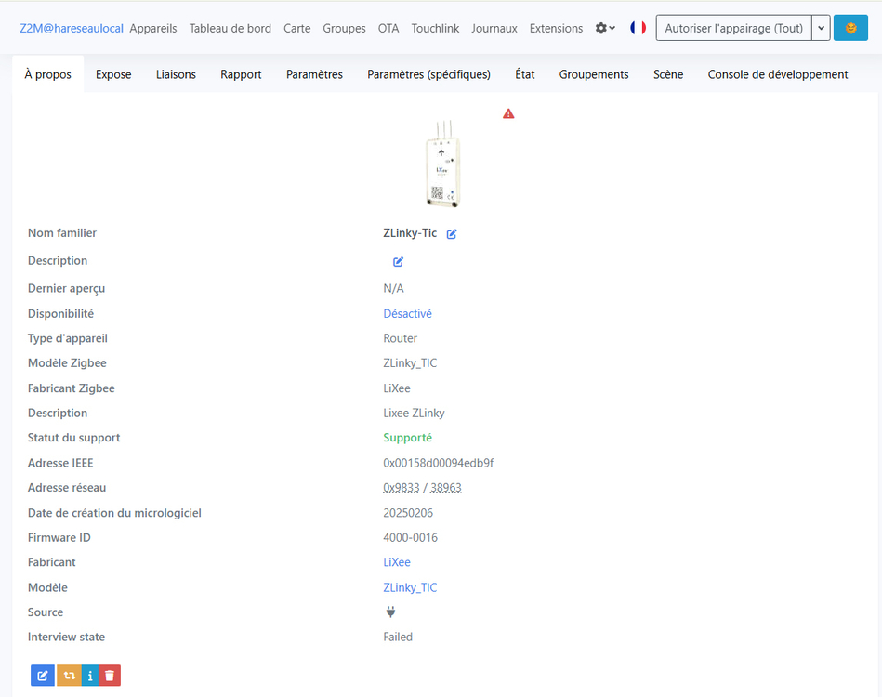Open Tableau de bord page
The width and height of the screenshot is (882, 697).
[x=230, y=28]
